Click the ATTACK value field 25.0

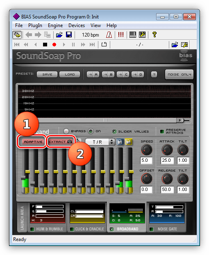[x=167, y=161]
